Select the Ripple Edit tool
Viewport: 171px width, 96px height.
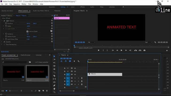coord(54,63)
